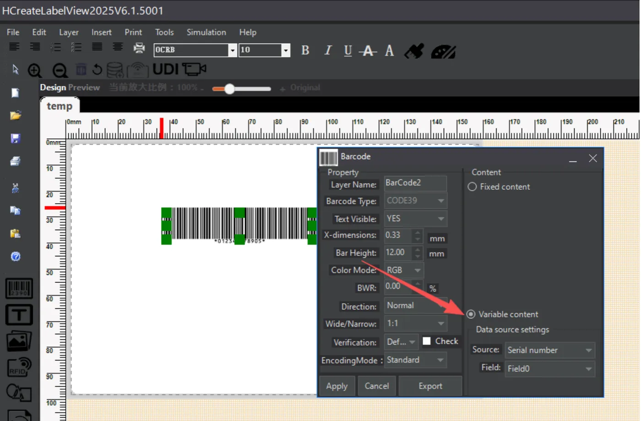Click the Layer Name input field
This screenshot has height=421, width=641.
click(415, 183)
